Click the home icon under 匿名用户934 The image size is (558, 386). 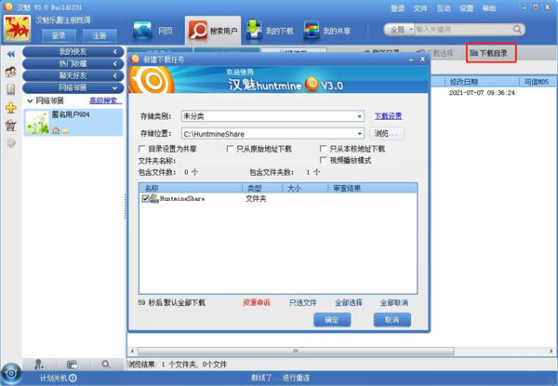(56, 130)
